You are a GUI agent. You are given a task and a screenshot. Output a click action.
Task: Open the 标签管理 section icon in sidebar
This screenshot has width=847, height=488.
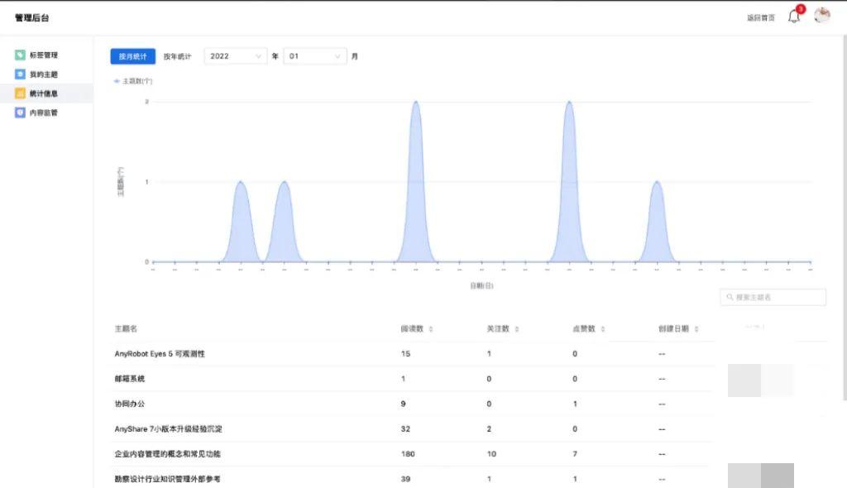pos(18,55)
